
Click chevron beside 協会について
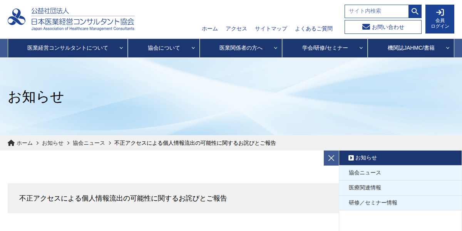[x=193, y=48]
